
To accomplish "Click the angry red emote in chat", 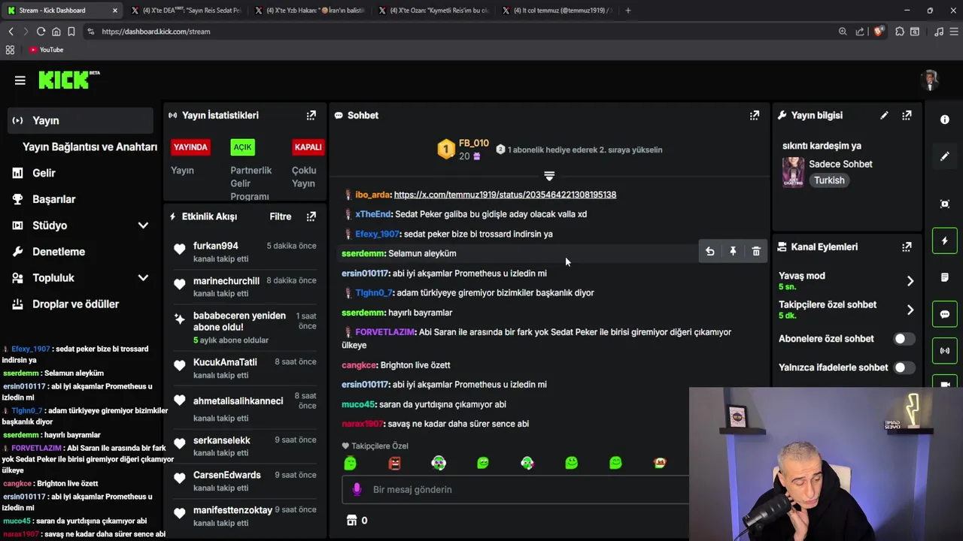I will click(x=394, y=463).
